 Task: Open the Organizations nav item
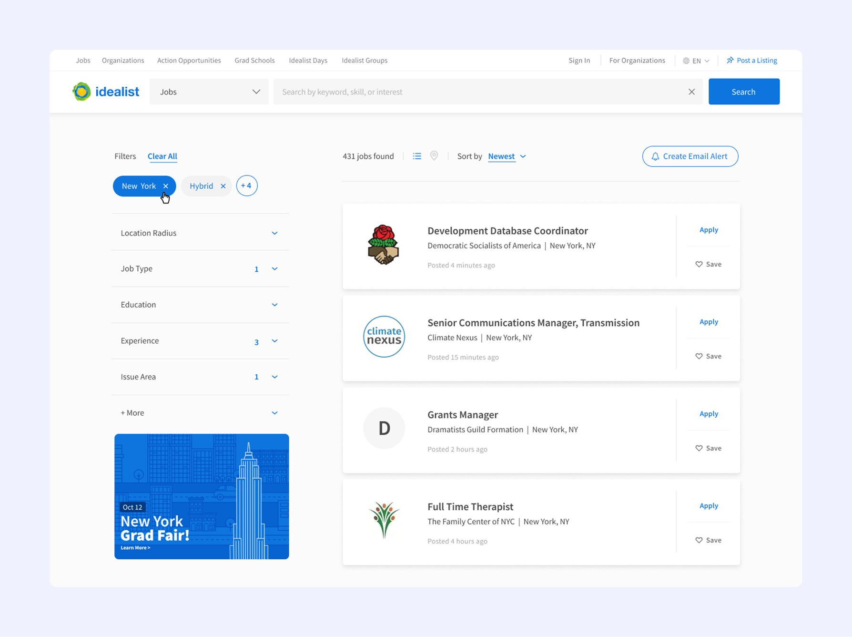click(x=123, y=61)
